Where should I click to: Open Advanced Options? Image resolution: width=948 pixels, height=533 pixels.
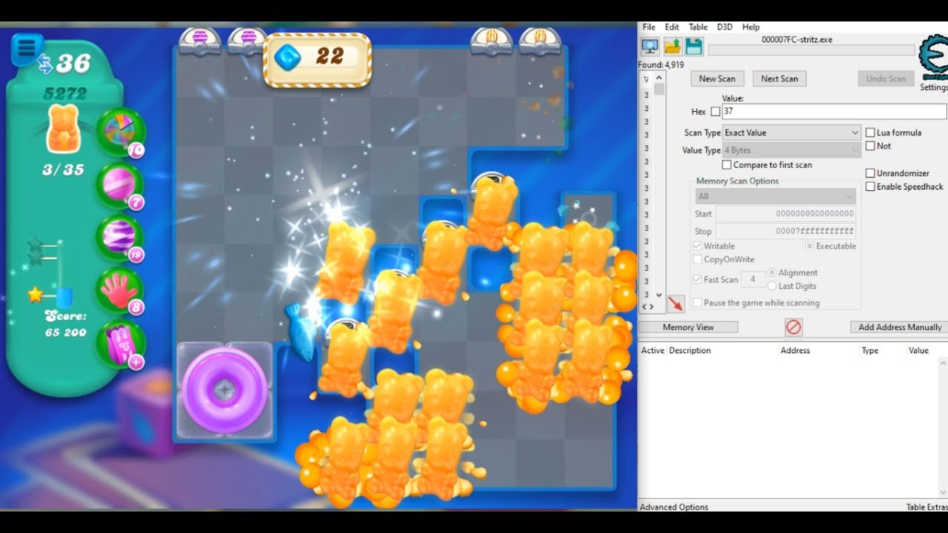click(674, 507)
